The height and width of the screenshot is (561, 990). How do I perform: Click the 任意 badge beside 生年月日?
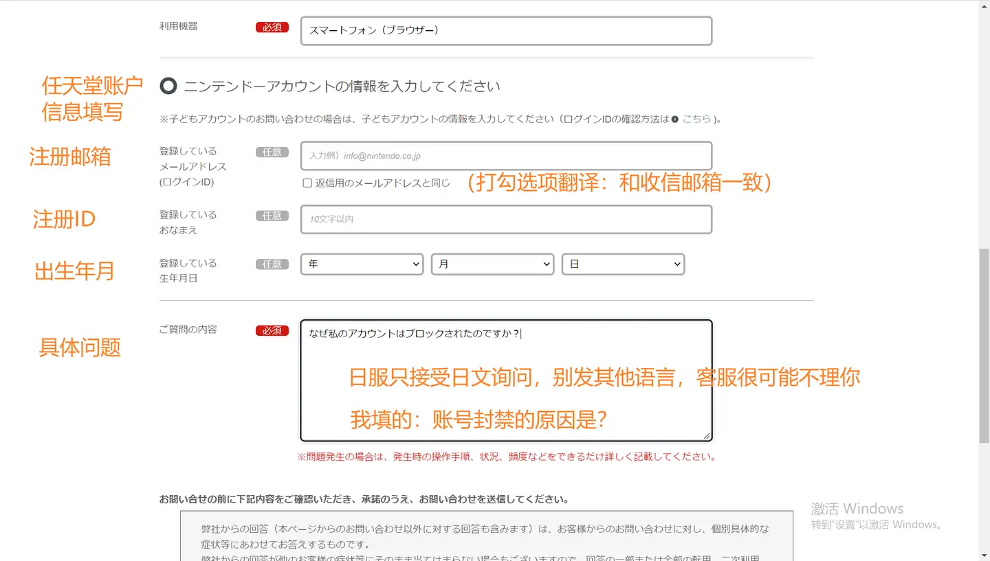(272, 264)
